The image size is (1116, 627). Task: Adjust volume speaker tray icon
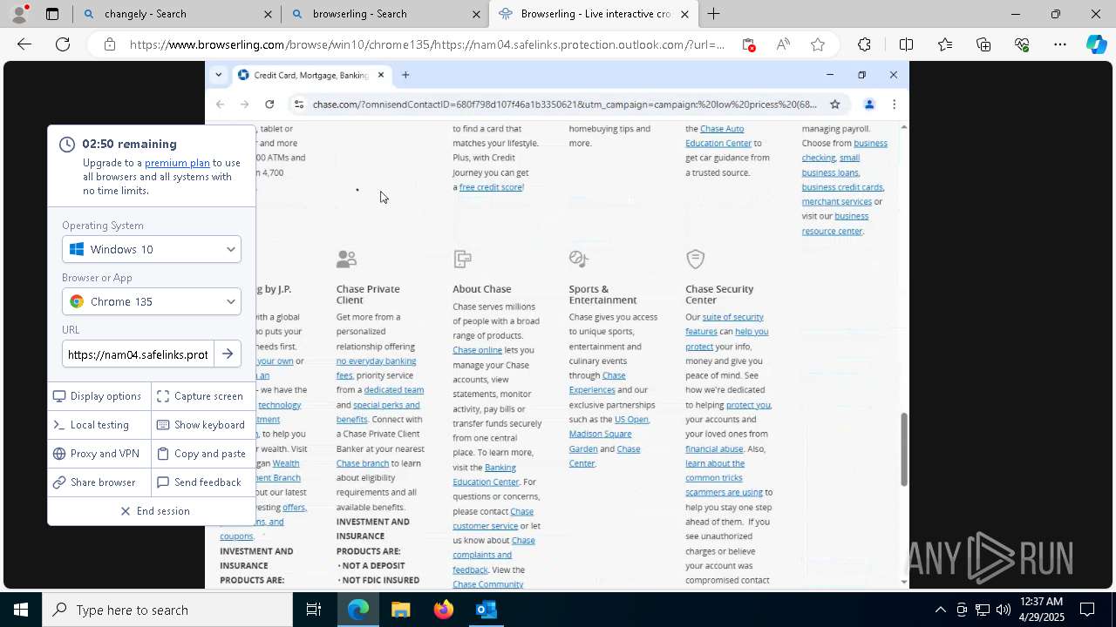1003,610
